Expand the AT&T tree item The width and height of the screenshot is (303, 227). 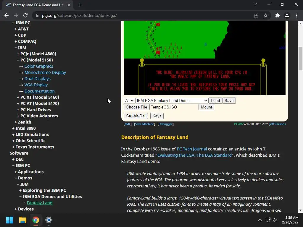pos(21,29)
